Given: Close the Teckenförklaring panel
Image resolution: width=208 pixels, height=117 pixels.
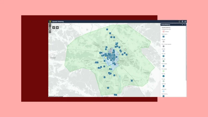Looking at the screenshot, I should click(x=185, y=24).
